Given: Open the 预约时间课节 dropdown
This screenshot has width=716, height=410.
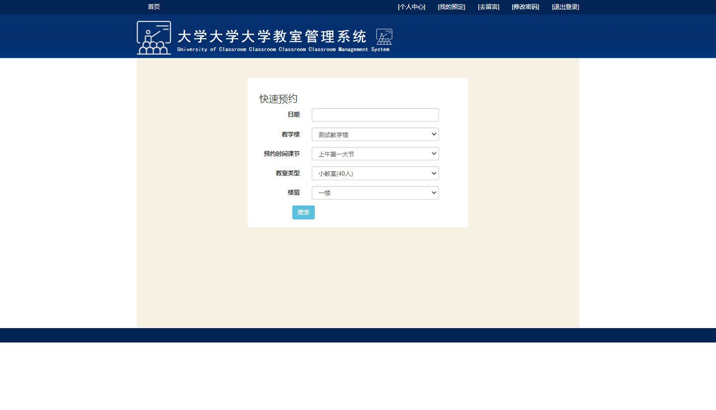Looking at the screenshot, I should pos(375,154).
